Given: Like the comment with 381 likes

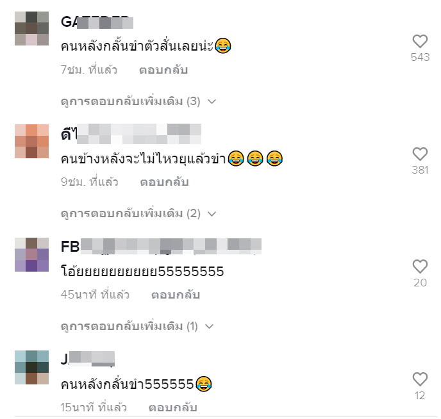Looking at the screenshot, I should point(420,154).
